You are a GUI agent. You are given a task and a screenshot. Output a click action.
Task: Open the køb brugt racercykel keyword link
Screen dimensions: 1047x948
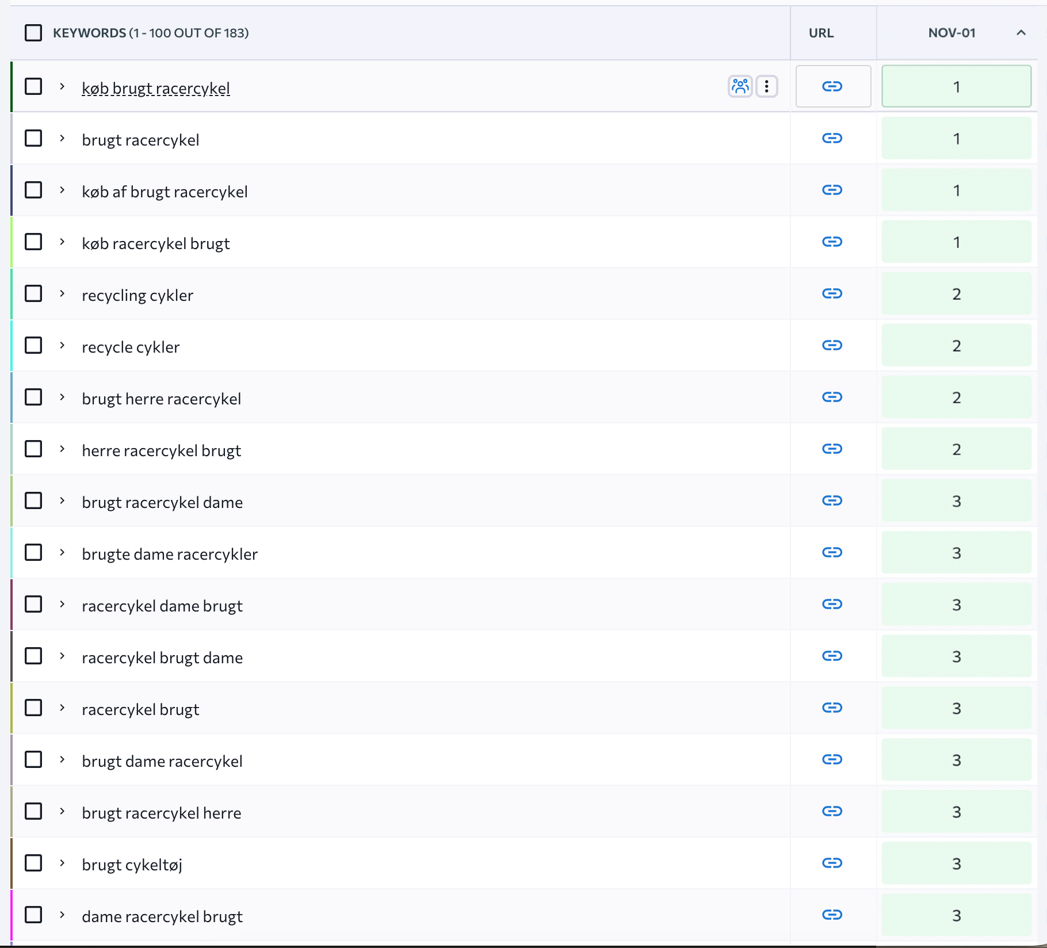(x=156, y=89)
